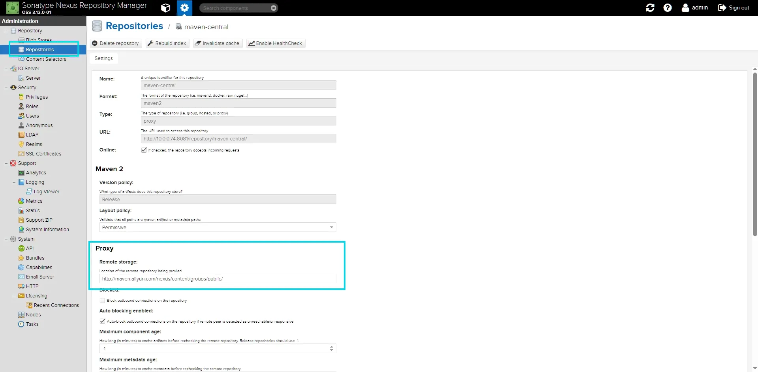Collapse the Security tree node
This screenshot has width=758, height=372.
[x=6, y=88]
